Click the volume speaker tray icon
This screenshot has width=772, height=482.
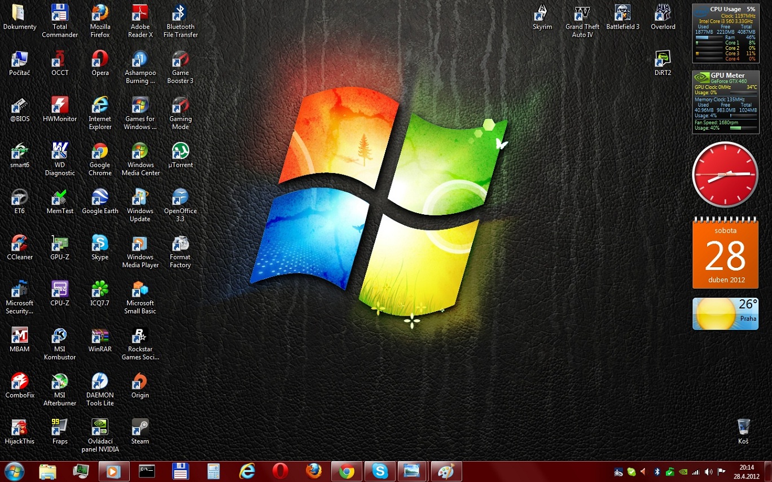pyautogui.click(x=708, y=471)
